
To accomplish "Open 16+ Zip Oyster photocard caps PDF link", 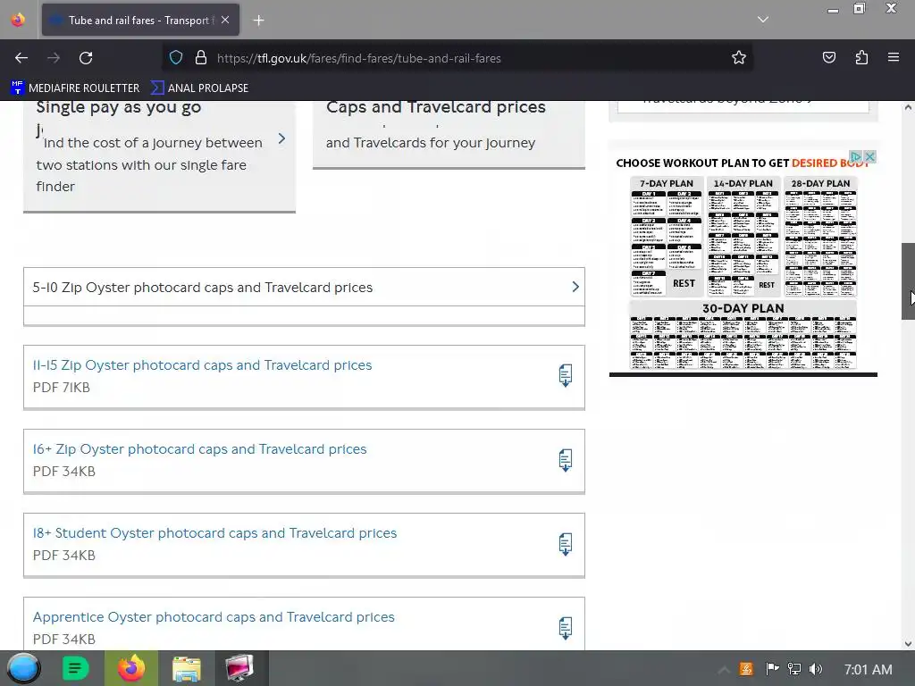I will [199, 449].
